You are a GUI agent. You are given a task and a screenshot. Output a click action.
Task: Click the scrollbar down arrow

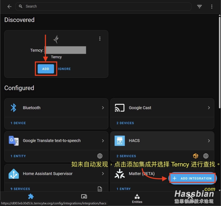click(x=219, y=190)
